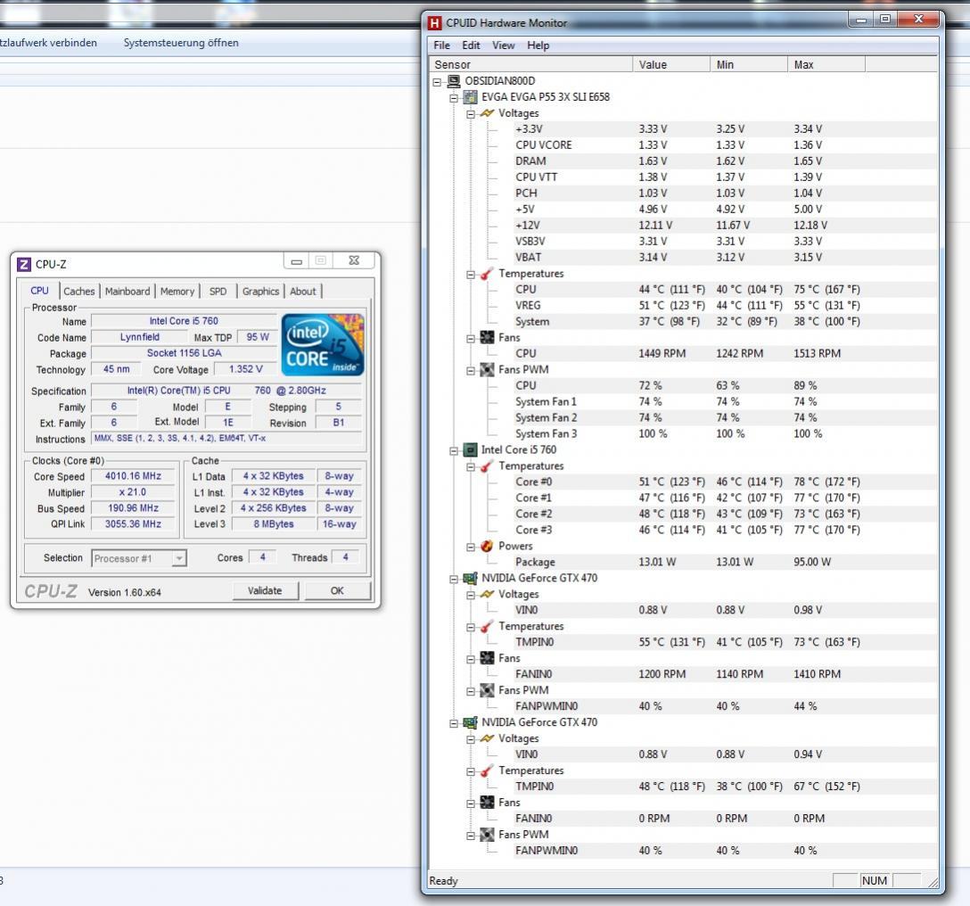Select the VREG temperature row
This screenshot has height=906, width=970.
[724, 305]
